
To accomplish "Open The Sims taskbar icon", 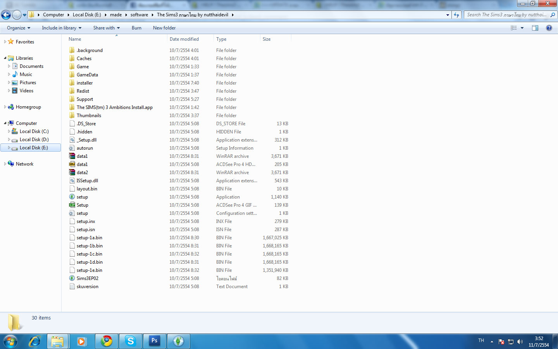I will pos(179,341).
